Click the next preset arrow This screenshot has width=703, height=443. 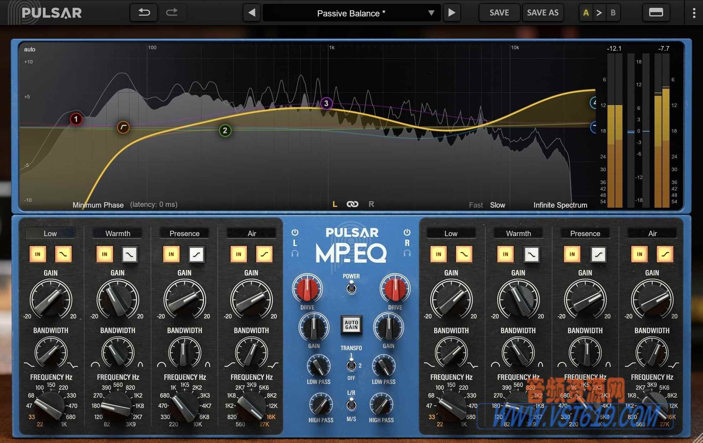tap(452, 12)
